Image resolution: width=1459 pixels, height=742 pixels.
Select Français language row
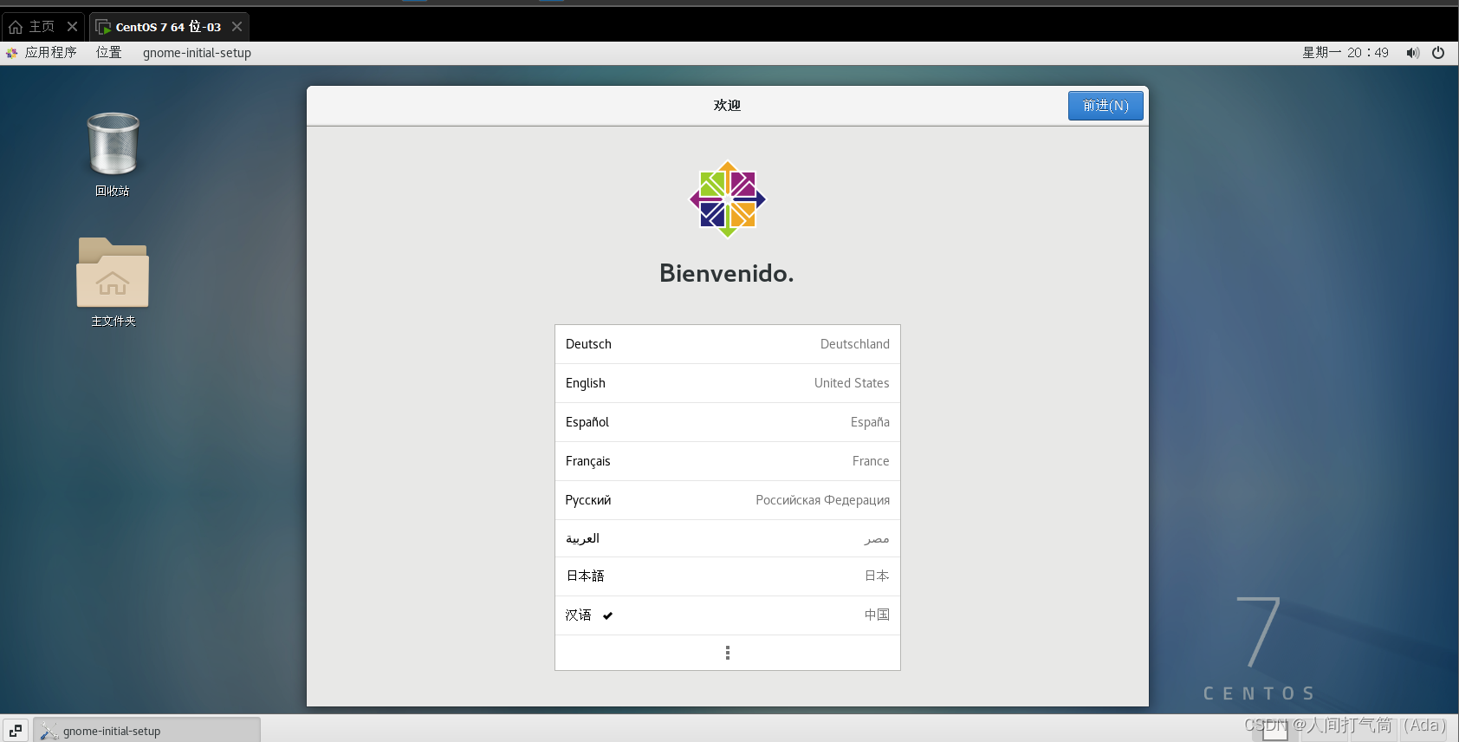tap(728, 461)
